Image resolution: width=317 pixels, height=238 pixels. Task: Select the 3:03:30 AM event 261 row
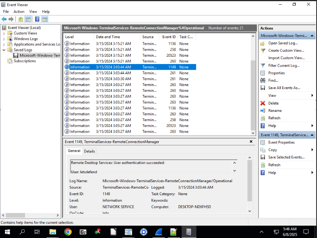pos(130,79)
